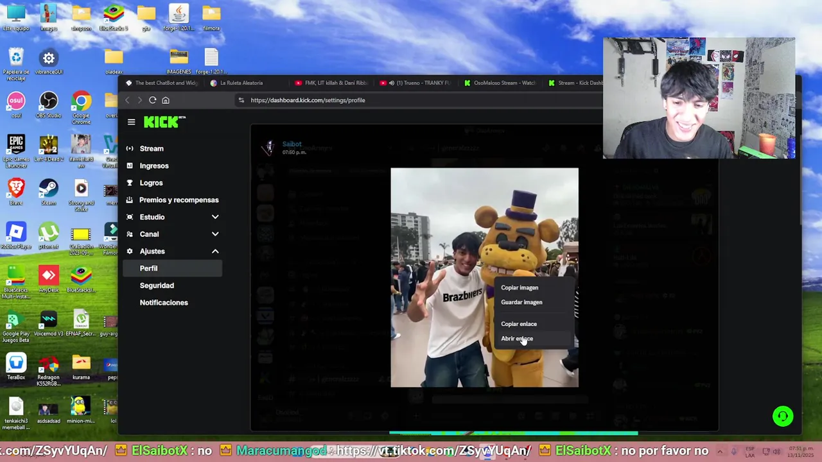Open Notificaciones settings page
This screenshot has width=822, height=462.
click(x=164, y=302)
